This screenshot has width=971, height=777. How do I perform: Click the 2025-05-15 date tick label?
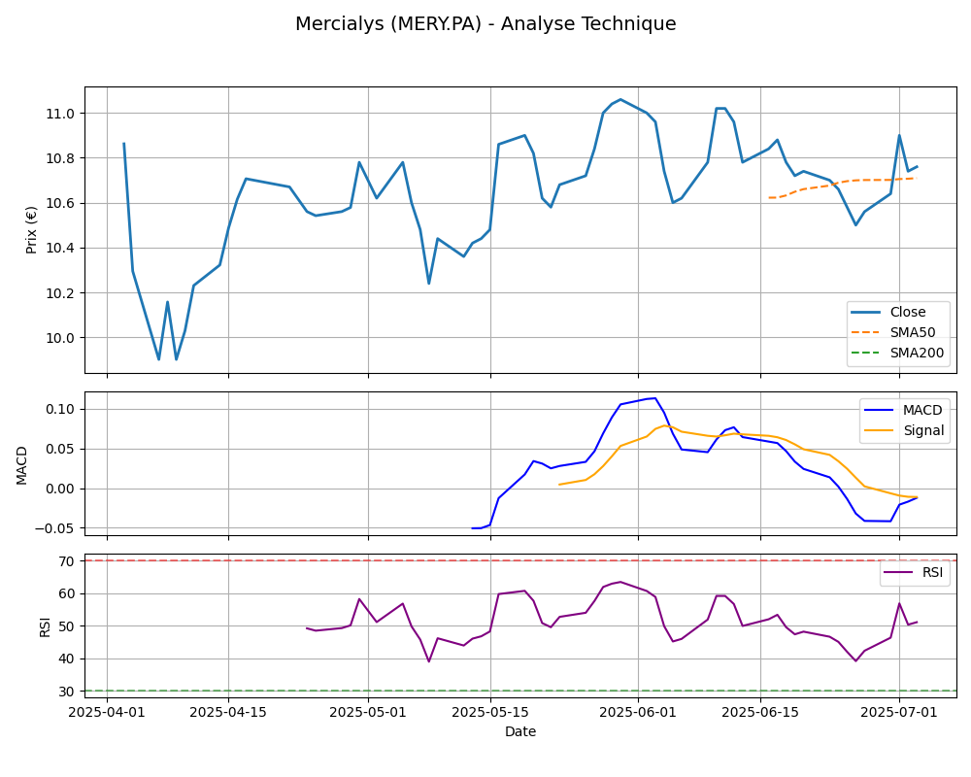point(490,711)
